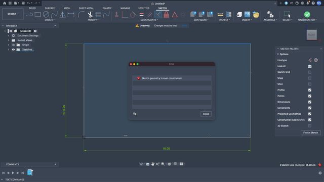Apply the Tangent constraint
Viewport: 324px width, 182px height.
point(133,15)
